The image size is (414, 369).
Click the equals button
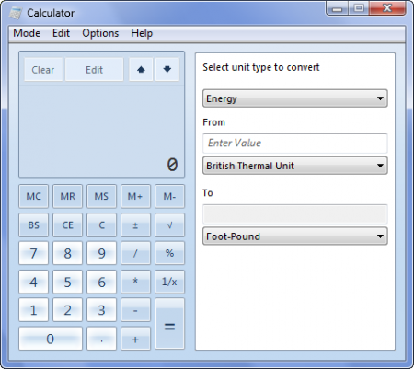click(169, 324)
